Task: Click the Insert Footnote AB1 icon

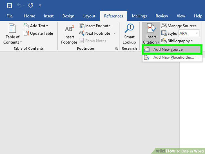Action: (70, 28)
